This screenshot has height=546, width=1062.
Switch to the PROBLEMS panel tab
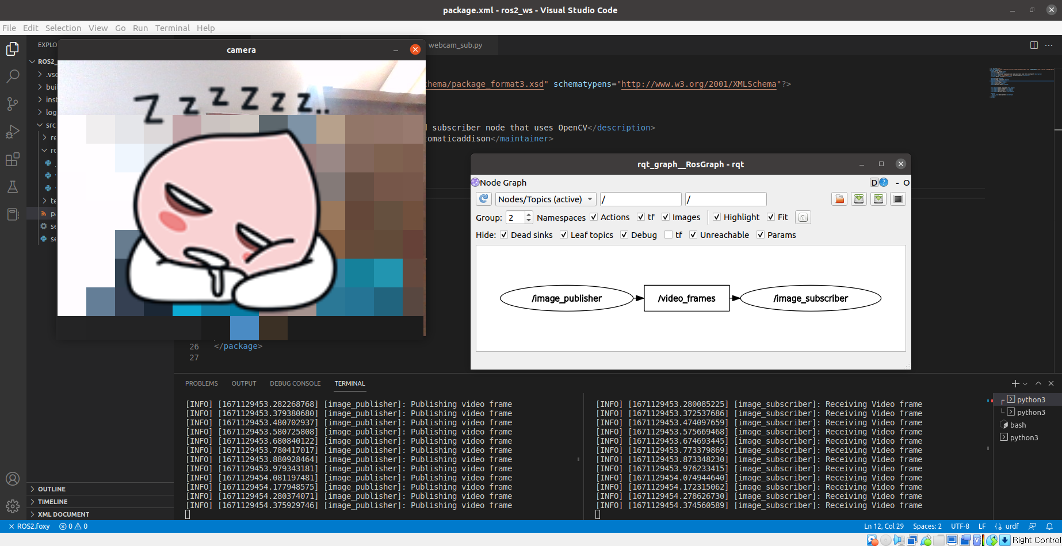201,383
